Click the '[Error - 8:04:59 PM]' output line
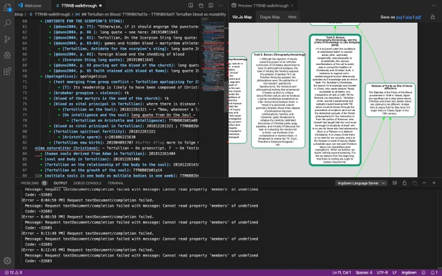The height and width of the screenshot is (276, 442). (87, 200)
